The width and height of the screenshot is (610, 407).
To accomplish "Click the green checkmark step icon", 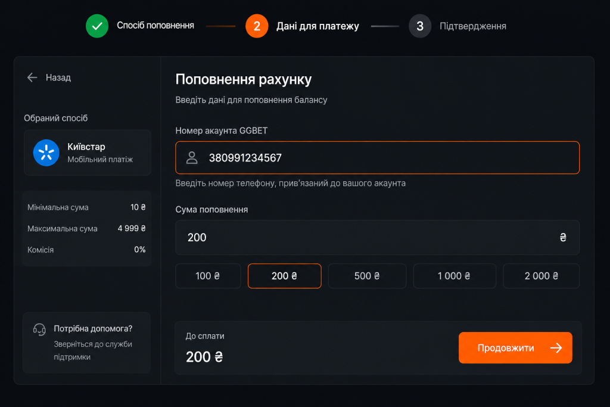I will click(97, 26).
